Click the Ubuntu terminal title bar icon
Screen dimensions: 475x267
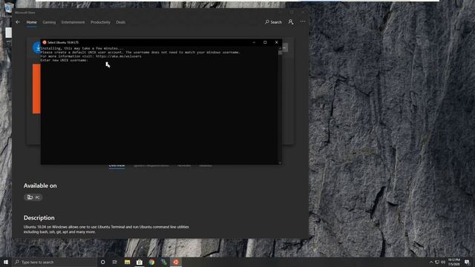[x=45, y=42]
